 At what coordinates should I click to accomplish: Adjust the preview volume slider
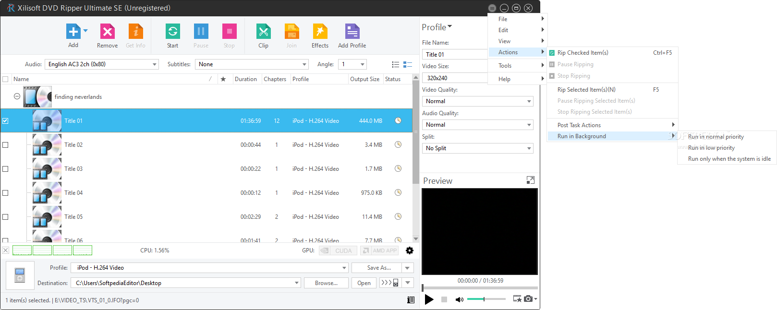click(x=486, y=299)
